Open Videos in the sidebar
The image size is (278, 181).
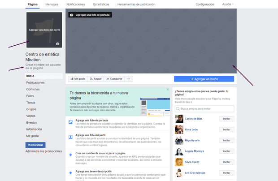click(x=30, y=116)
